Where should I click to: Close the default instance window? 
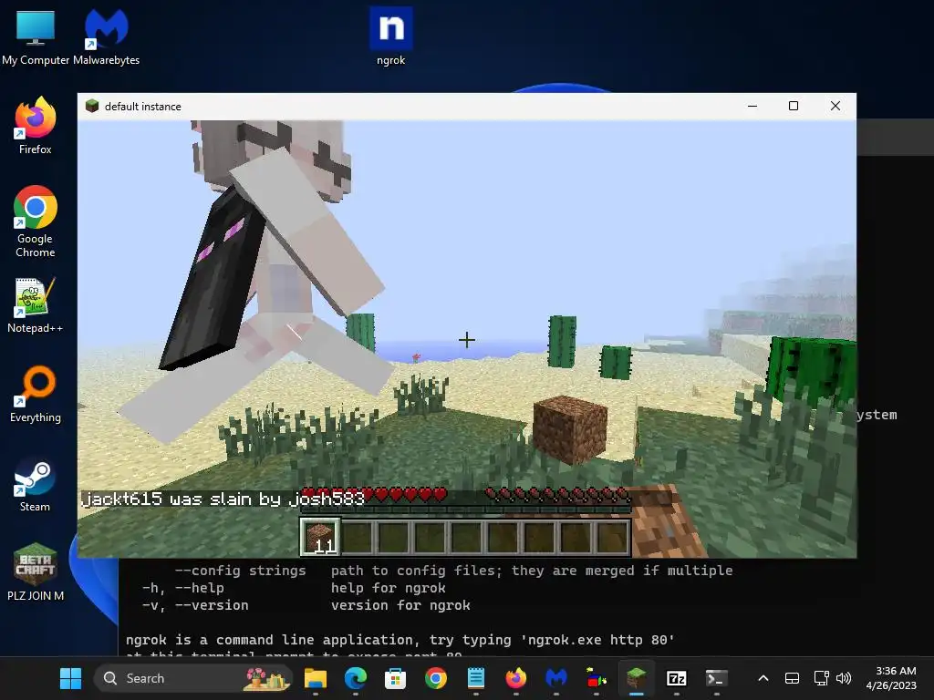click(x=835, y=106)
